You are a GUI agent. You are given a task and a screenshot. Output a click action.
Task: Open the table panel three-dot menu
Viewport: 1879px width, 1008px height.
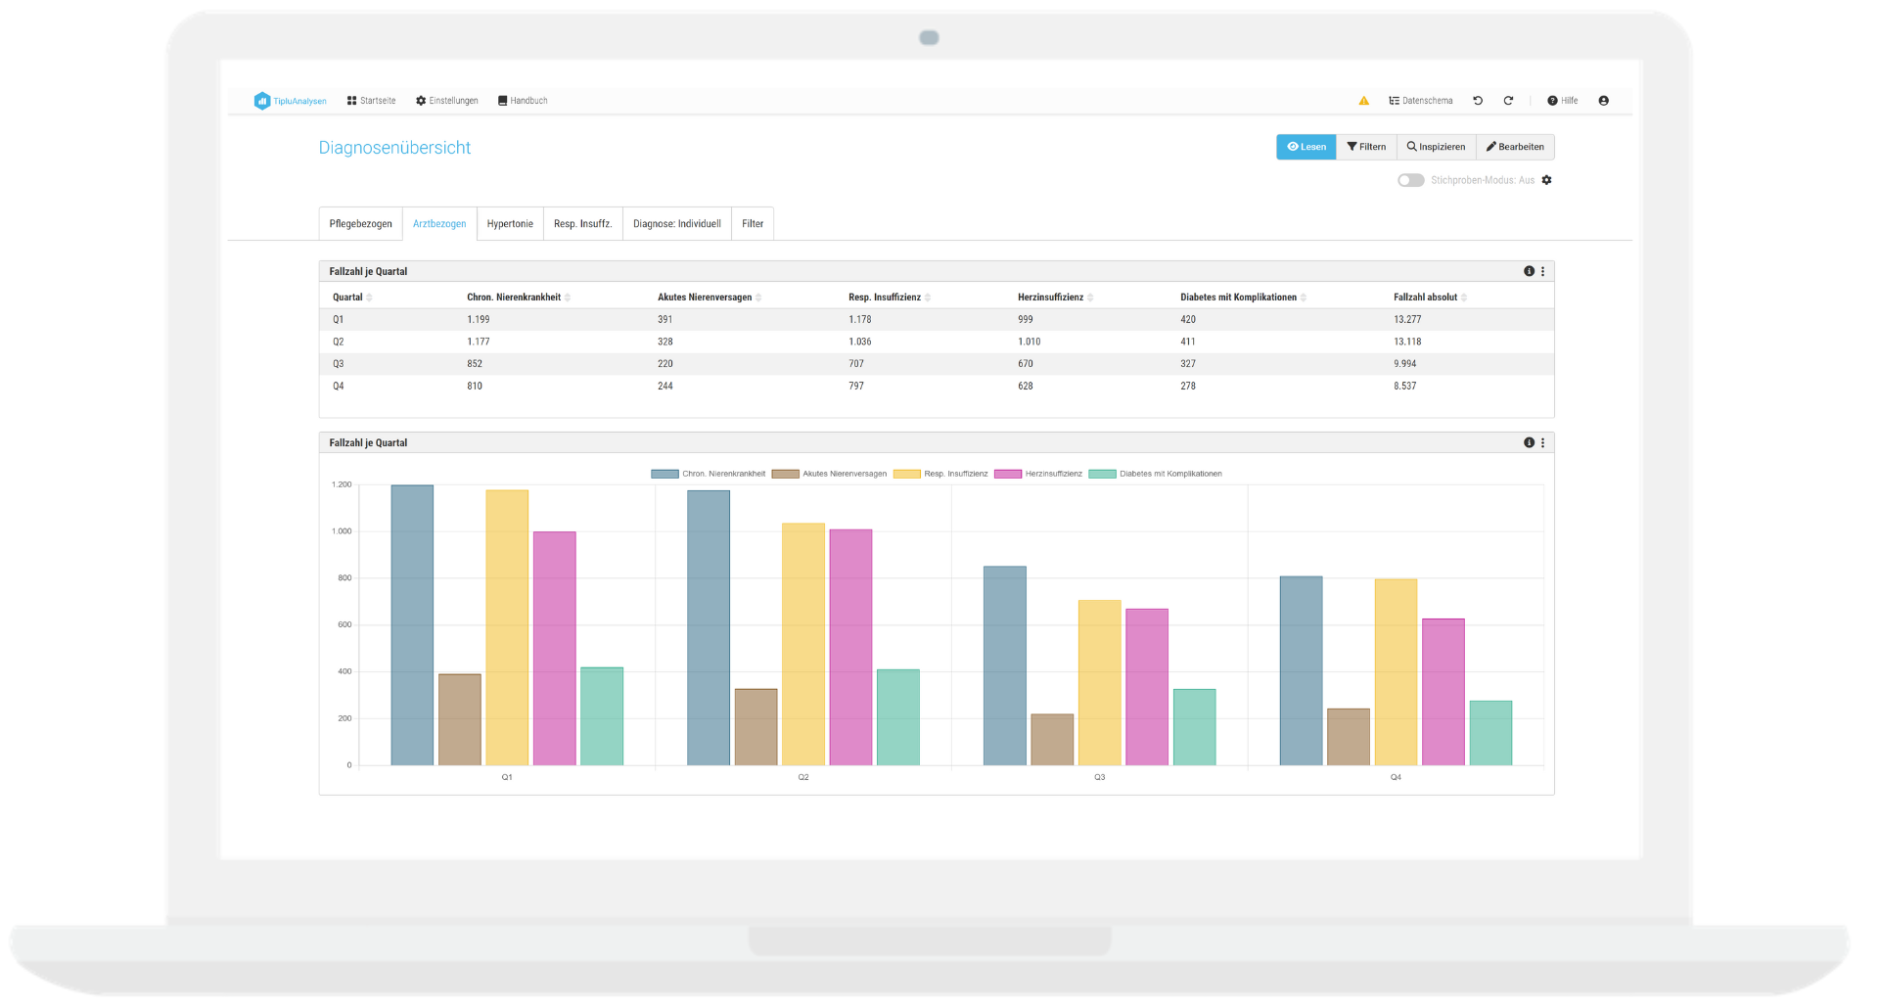[x=1543, y=271]
